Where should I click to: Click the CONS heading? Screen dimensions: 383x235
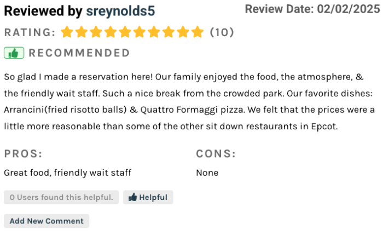coord(216,154)
